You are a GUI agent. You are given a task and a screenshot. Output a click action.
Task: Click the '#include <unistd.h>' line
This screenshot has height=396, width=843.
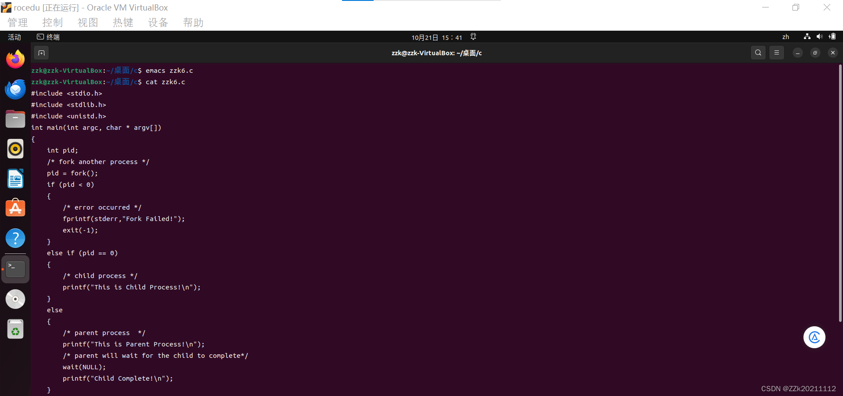tap(68, 116)
